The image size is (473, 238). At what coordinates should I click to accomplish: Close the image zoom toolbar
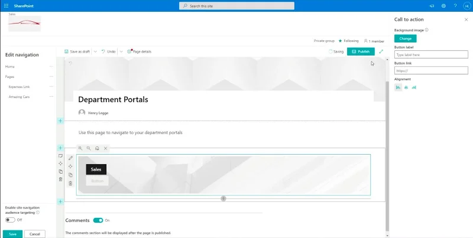(x=106, y=148)
